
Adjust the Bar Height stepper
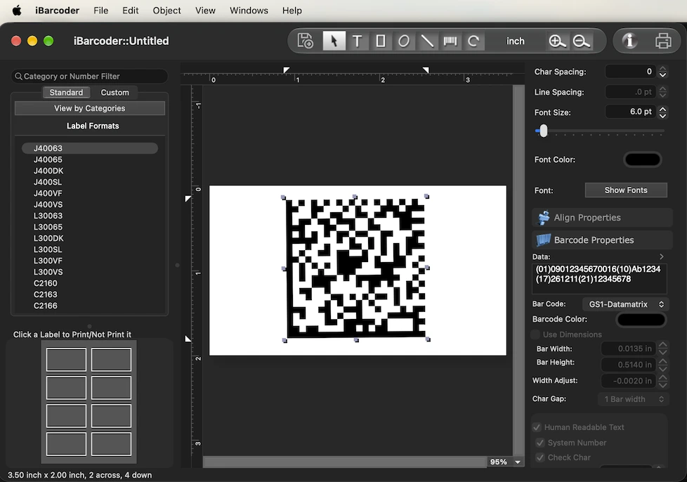[x=663, y=365]
